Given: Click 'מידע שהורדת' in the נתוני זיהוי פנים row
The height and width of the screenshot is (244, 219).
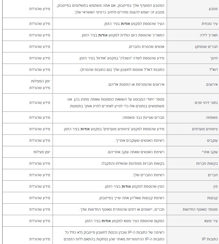Looking at the screenshot, I should click(x=40, y=103).
